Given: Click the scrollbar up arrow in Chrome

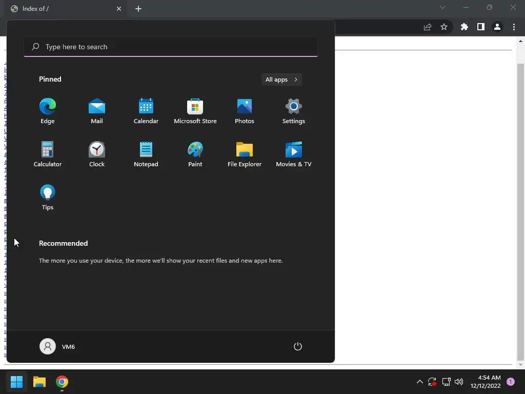Looking at the screenshot, I should 520,41.
